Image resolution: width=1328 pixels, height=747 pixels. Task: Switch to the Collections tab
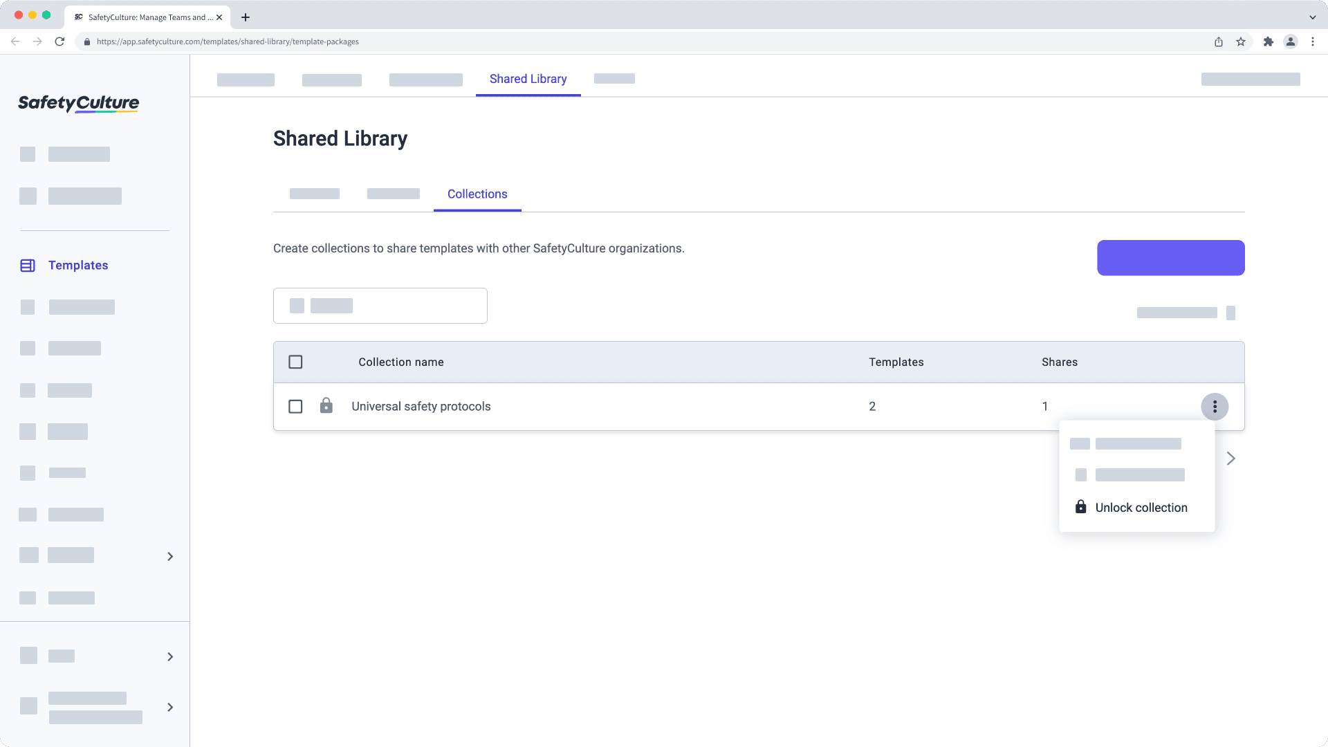coord(477,194)
